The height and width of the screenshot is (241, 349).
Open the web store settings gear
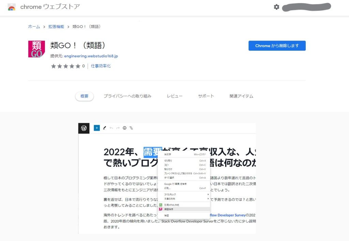coord(276,7)
